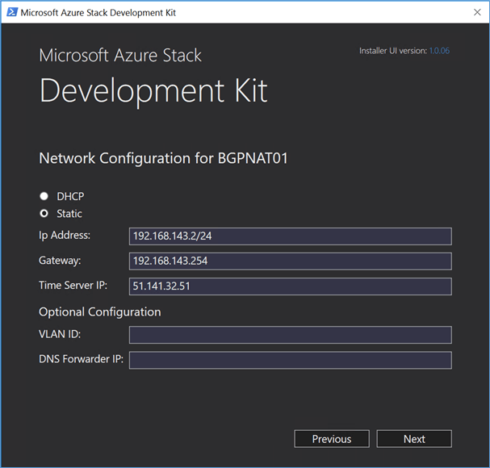
Task: Select the Static radio button
Action: [44, 213]
